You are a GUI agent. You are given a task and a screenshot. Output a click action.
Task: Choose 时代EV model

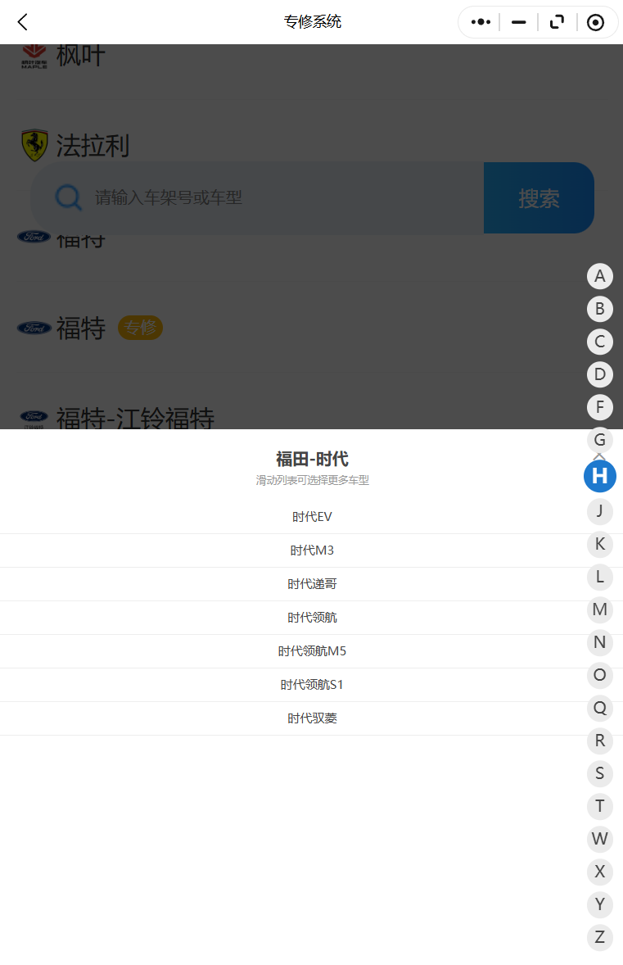pos(311,517)
